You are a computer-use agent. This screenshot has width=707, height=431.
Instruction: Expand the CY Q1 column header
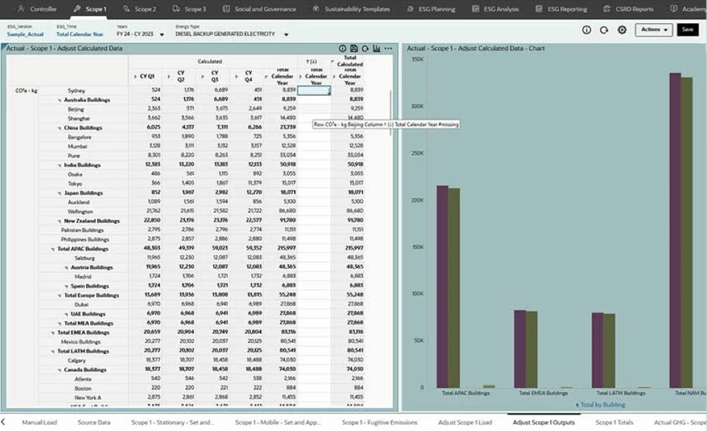[x=136, y=76]
